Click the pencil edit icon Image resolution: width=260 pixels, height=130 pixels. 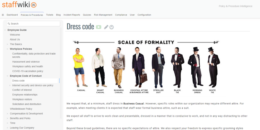click(x=106, y=27)
